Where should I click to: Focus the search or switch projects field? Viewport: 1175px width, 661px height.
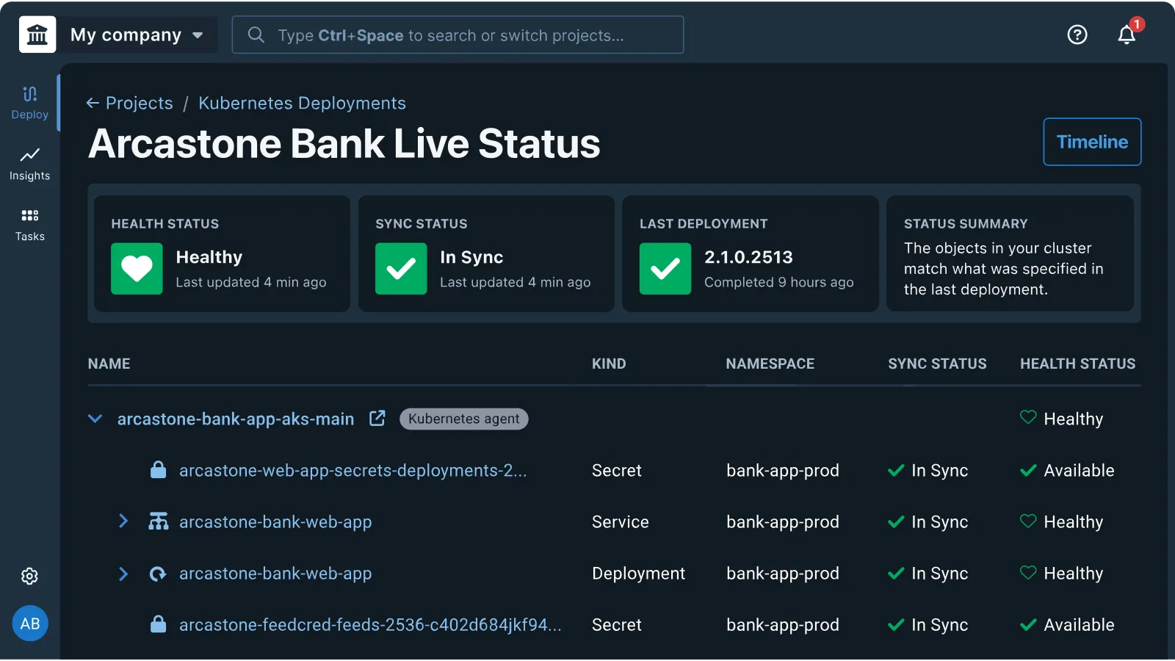(x=458, y=35)
